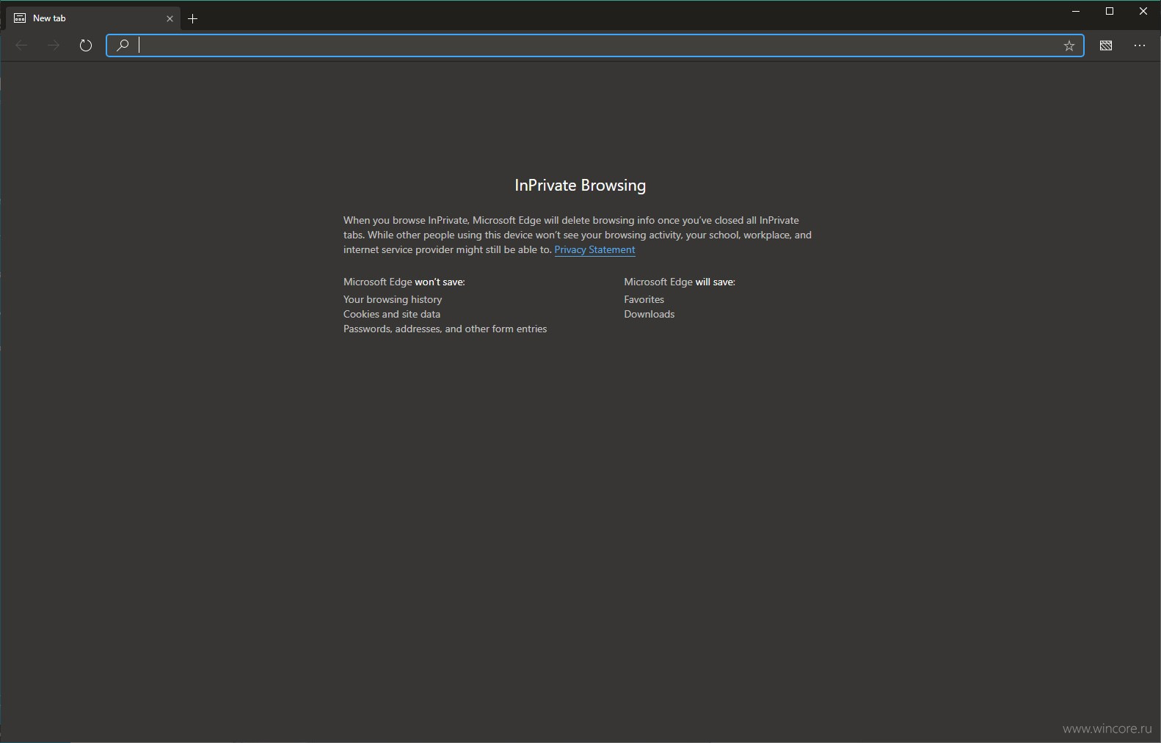1161x743 pixels.
Task: Minimize the browser window
Action: coord(1076,11)
